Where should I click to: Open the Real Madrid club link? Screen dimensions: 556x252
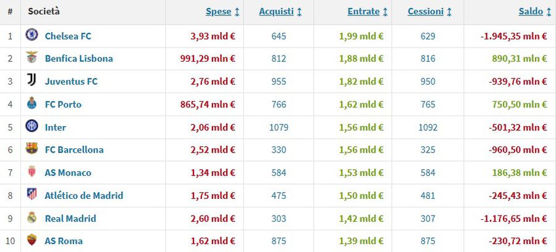(x=70, y=218)
